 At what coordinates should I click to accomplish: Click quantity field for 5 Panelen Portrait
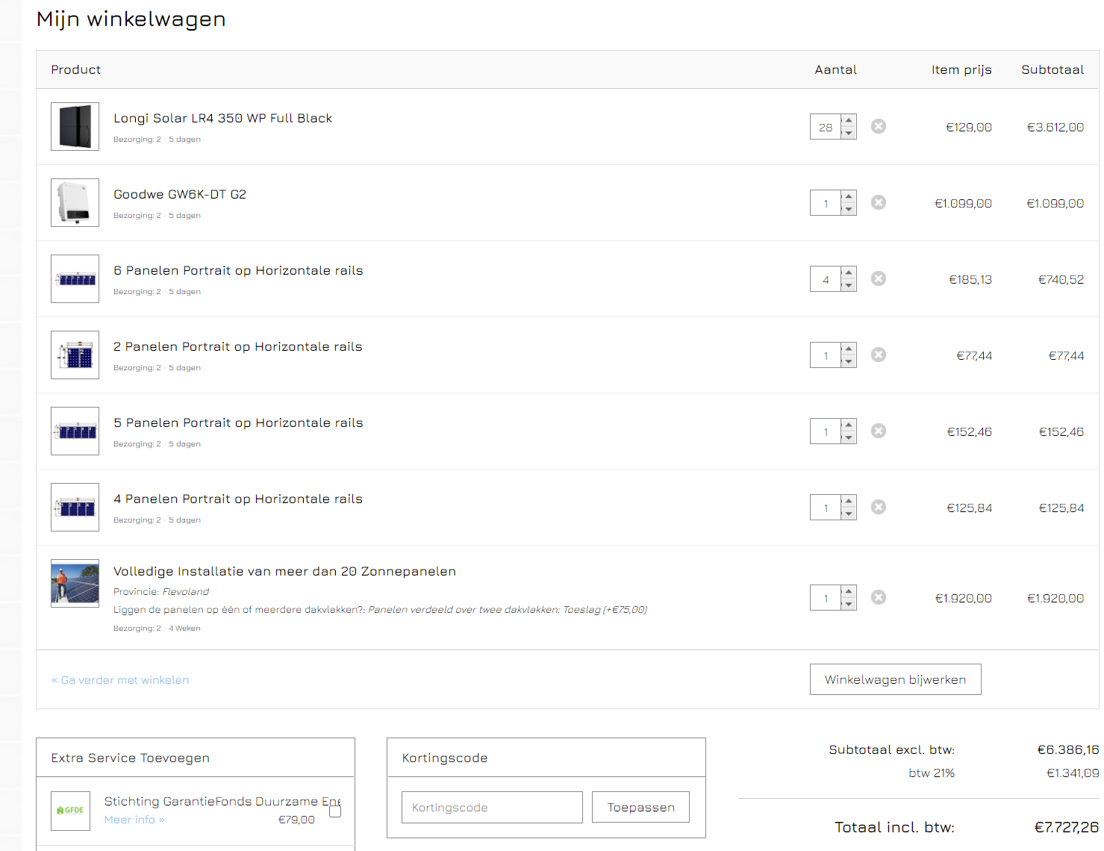[826, 431]
